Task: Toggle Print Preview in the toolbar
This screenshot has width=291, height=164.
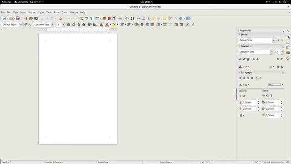Action: [36, 18]
